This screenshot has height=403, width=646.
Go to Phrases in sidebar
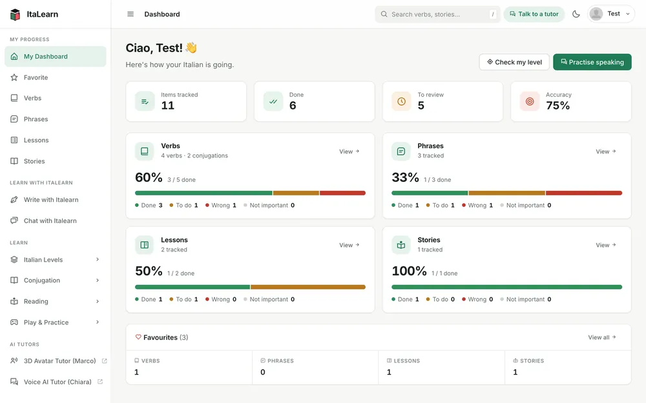click(x=55, y=119)
